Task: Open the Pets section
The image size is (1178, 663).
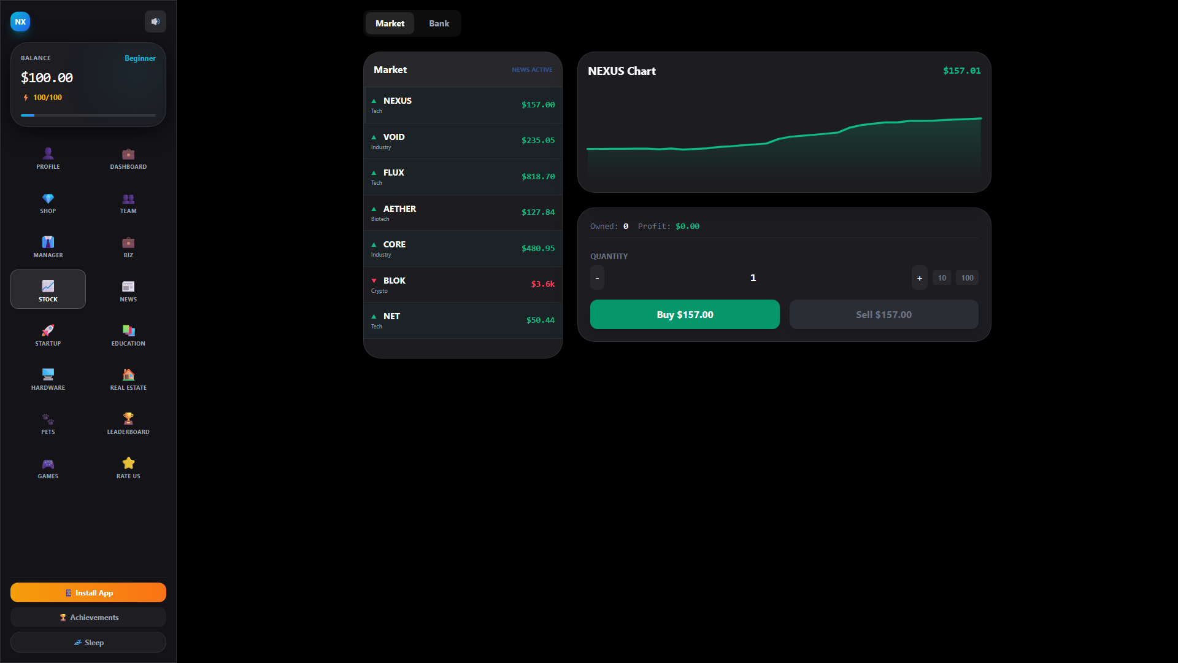Action: click(x=48, y=422)
